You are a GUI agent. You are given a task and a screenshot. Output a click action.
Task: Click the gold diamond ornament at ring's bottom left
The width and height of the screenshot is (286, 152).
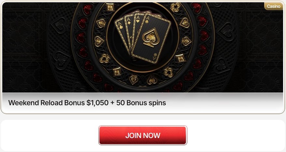click(117, 72)
